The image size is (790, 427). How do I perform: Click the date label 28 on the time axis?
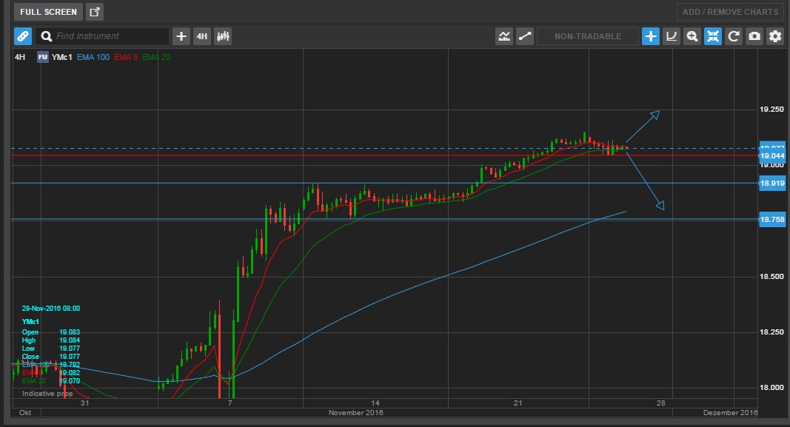click(660, 403)
